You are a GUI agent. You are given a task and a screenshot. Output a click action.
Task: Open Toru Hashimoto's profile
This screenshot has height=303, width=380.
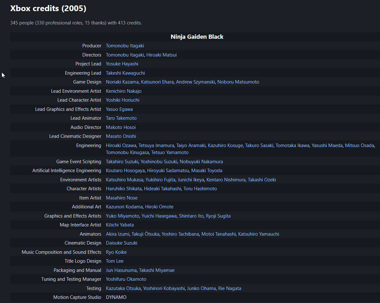[200, 189]
